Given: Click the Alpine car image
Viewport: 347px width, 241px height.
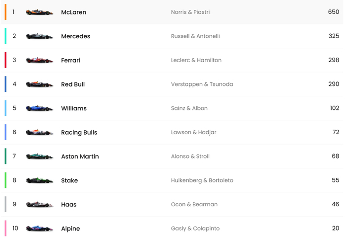Looking at the screenshot, I should point(40,229).
